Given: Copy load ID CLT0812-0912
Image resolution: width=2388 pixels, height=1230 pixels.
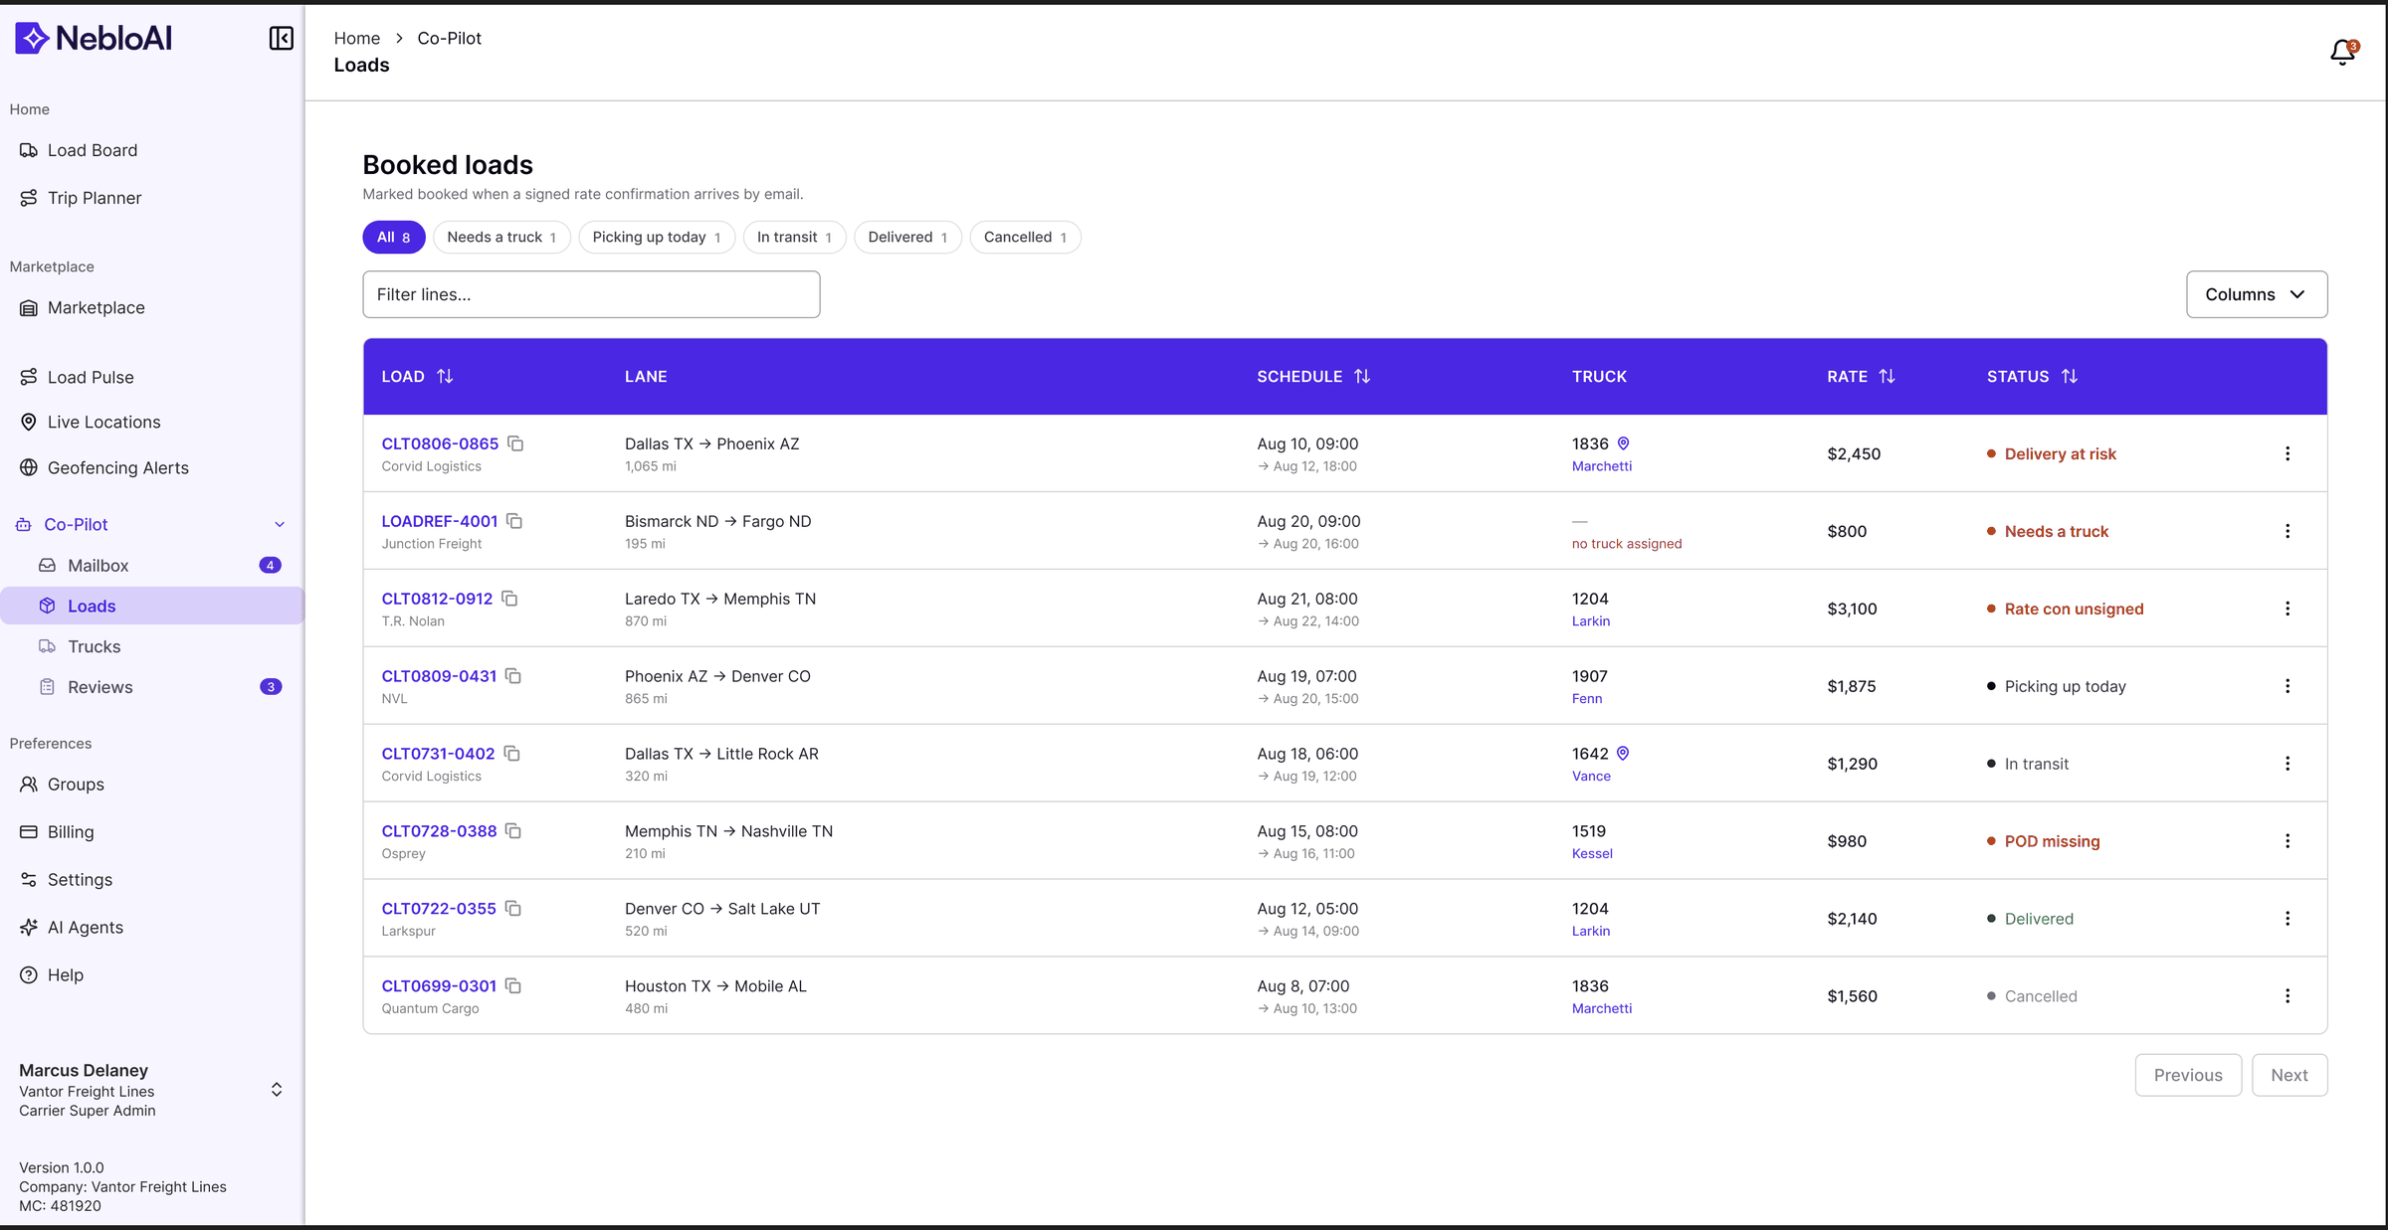Looking at the screenshot, I should pos(509,599).
